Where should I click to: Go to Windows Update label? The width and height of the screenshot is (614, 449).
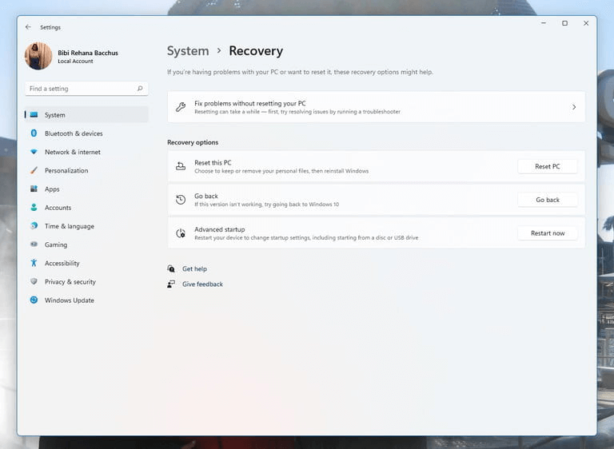click(x=70, y=300)
